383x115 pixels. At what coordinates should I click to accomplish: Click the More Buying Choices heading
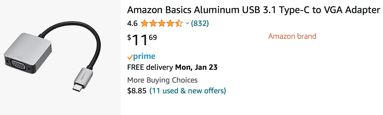pyautogui.click(x=162, y=80)
